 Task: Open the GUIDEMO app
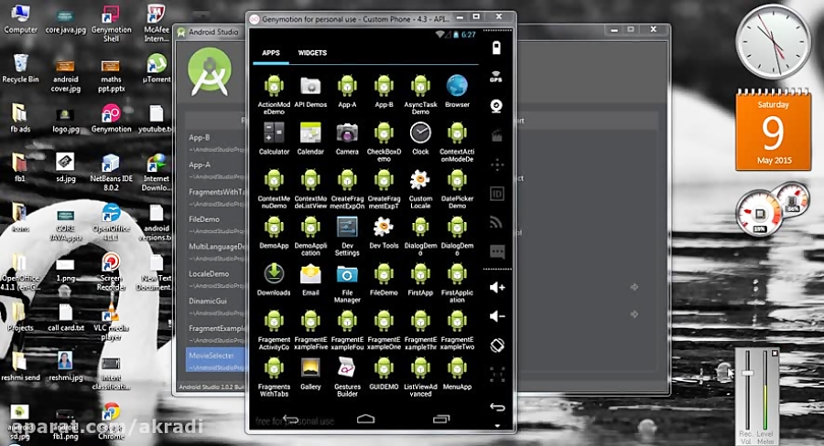tap(384, 374)
